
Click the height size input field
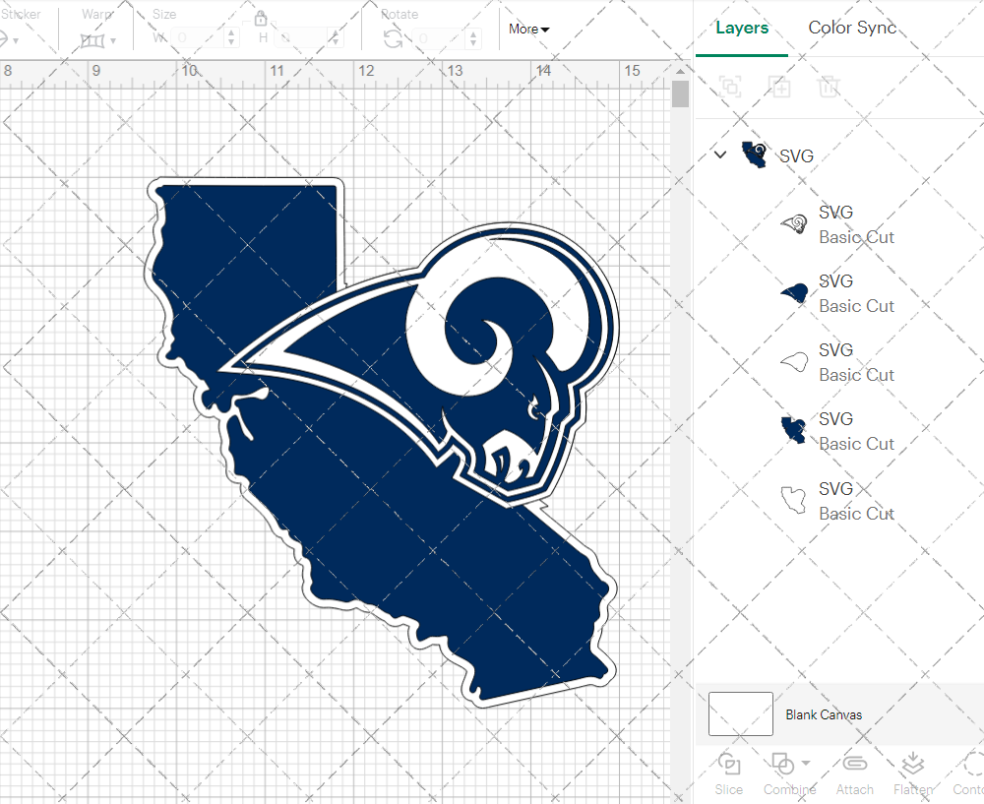[x=302, y=38]
